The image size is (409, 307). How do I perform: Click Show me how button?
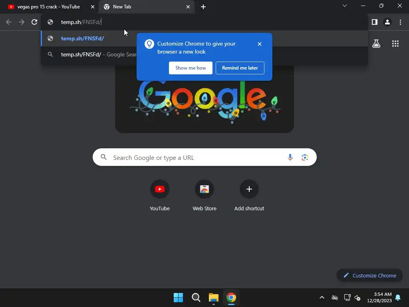point(191,68)
